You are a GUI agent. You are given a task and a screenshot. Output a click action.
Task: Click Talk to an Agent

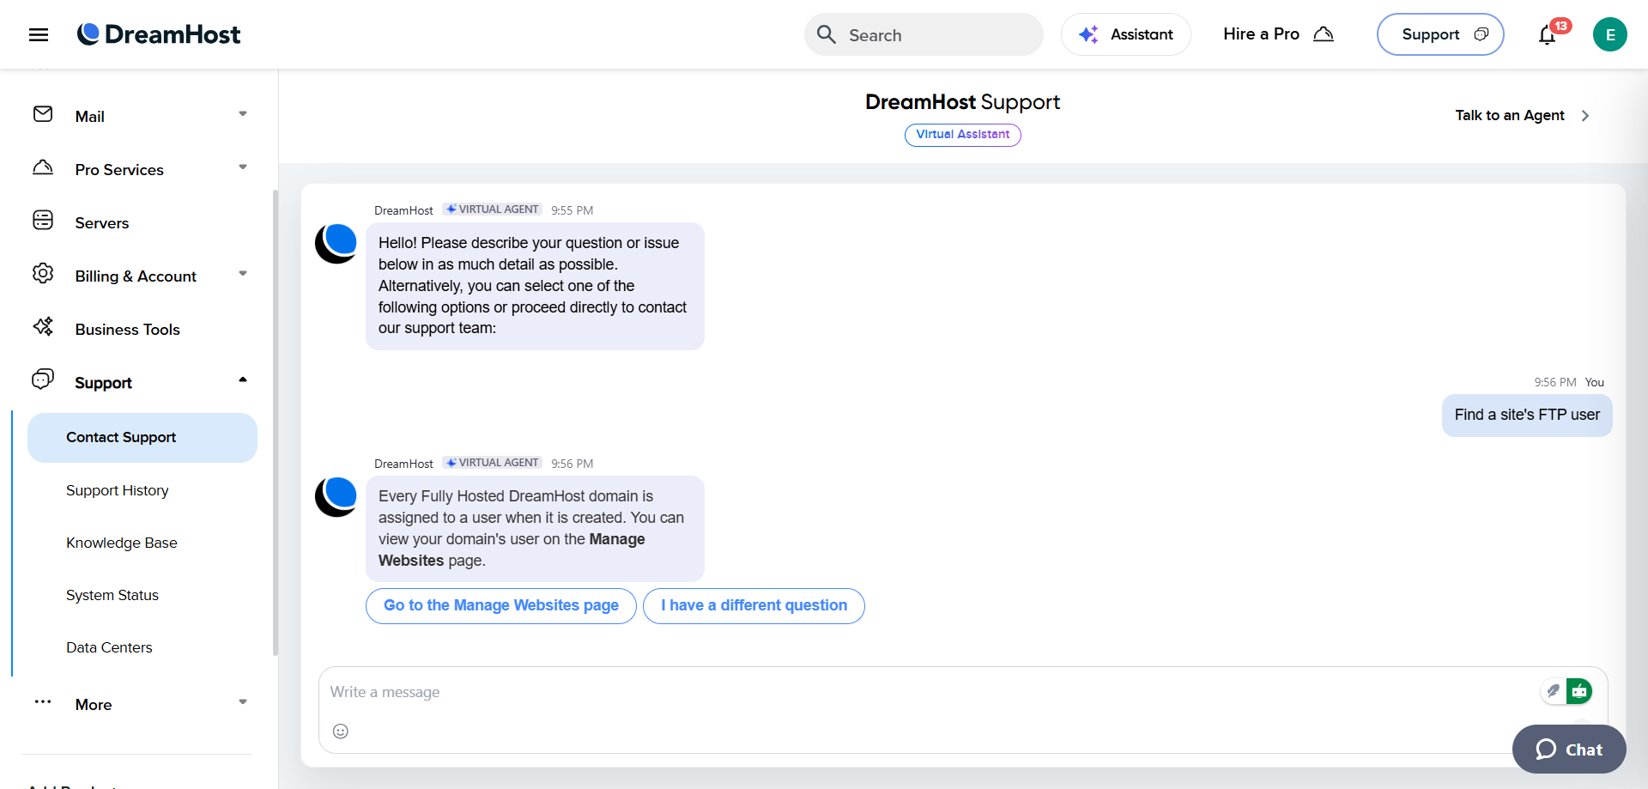tap(1510, 116)
